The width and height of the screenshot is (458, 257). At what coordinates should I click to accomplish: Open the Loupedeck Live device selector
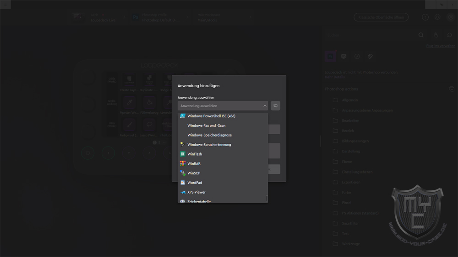[98, 17]
